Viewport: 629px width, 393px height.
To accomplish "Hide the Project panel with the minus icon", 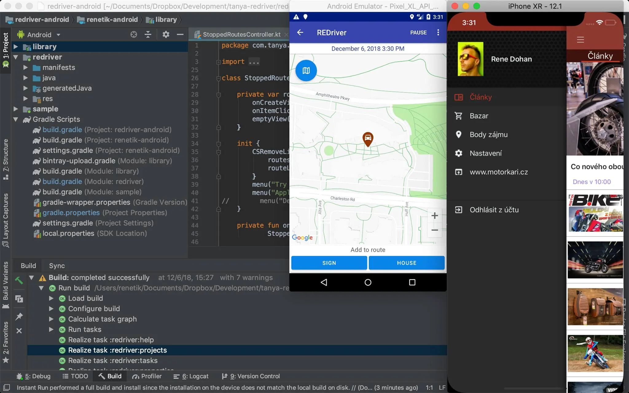I will 180,34.
